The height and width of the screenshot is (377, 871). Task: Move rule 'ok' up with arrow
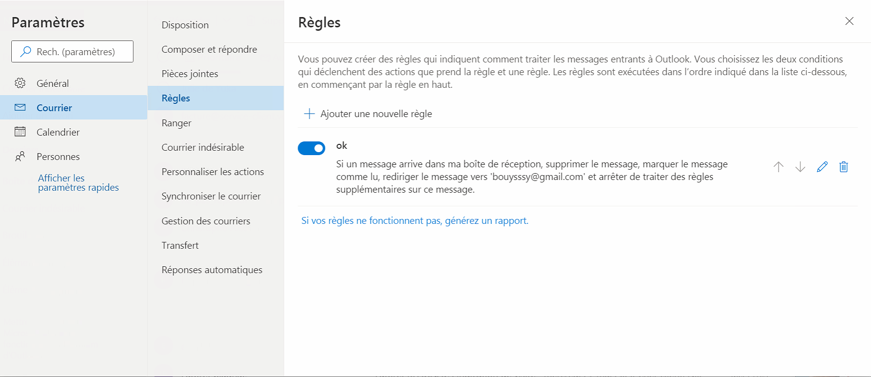click(779, 167)
